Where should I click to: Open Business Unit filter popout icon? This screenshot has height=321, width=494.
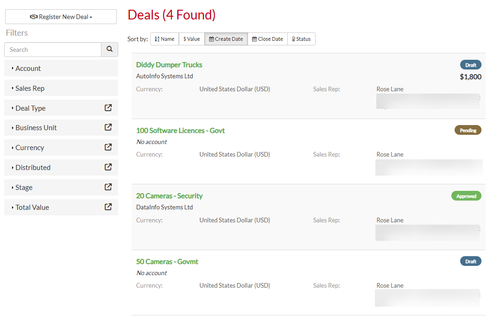[108, 127]
